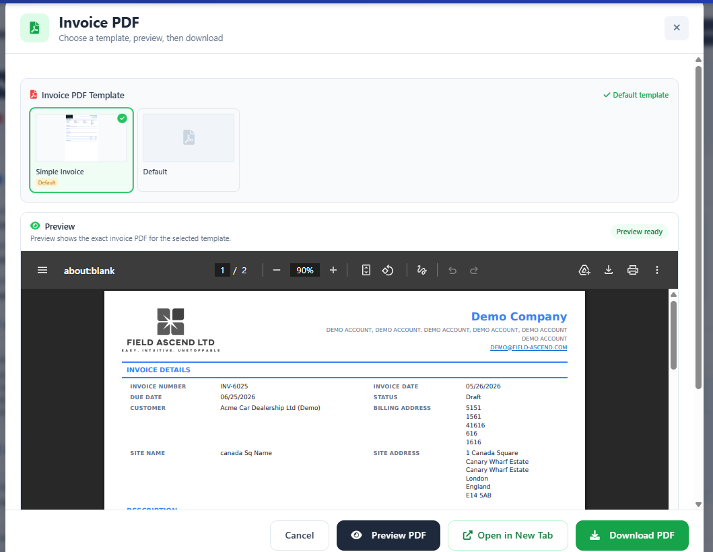Click the due date 06/25/2026

click(238, 397)
